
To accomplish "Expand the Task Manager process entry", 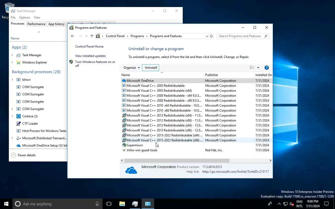I will tap(12, 55).
